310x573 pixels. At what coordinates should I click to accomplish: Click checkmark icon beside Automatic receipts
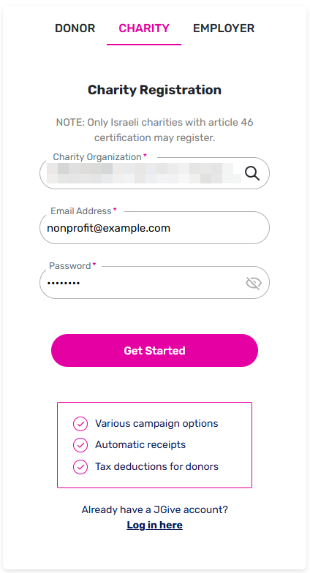[x=80, y=446]
